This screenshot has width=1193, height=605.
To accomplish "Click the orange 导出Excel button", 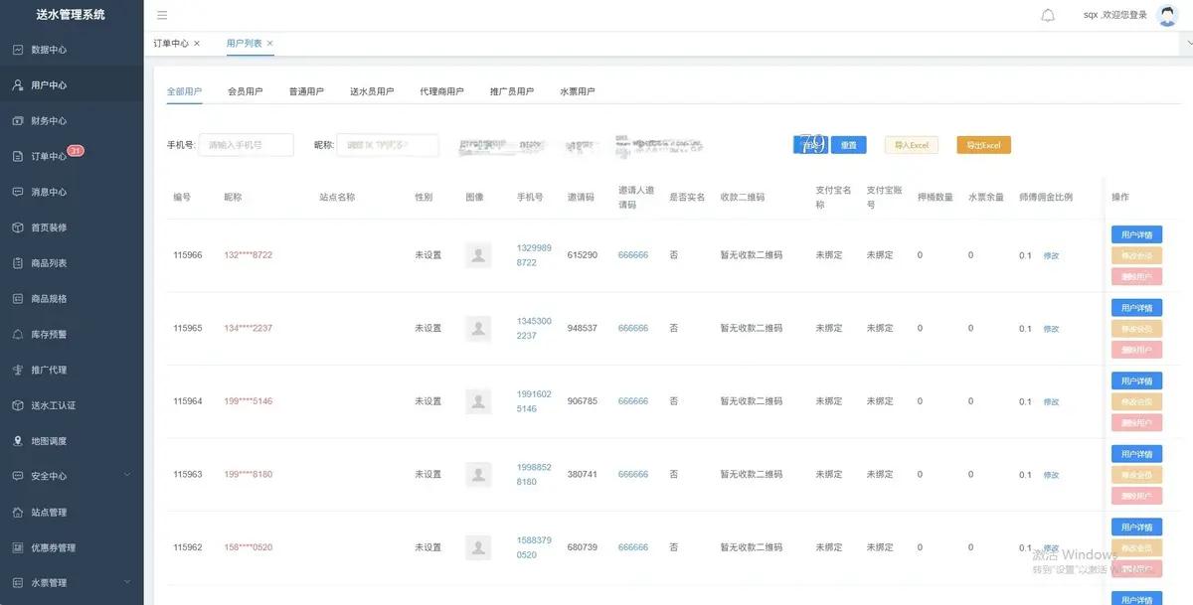I will (x=984, y=145).
